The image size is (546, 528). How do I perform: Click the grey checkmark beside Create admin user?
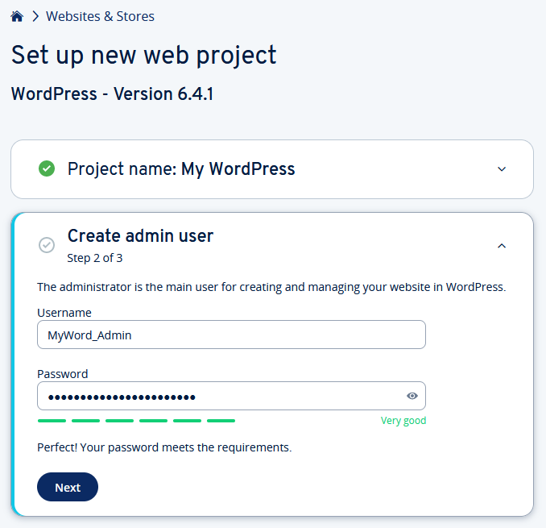click(x=47, y=245)
